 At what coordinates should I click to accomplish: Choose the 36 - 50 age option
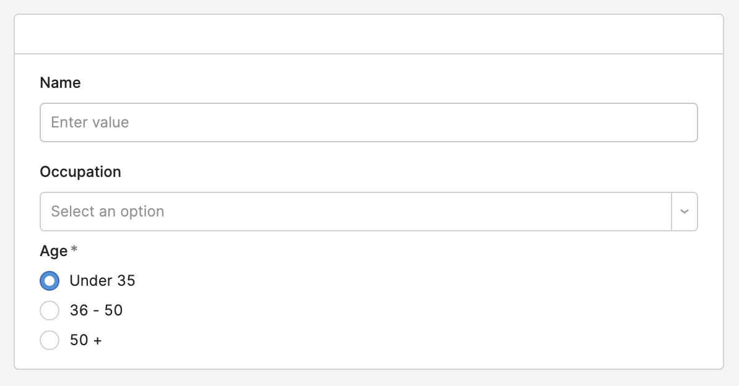click(x=50, y=311)
